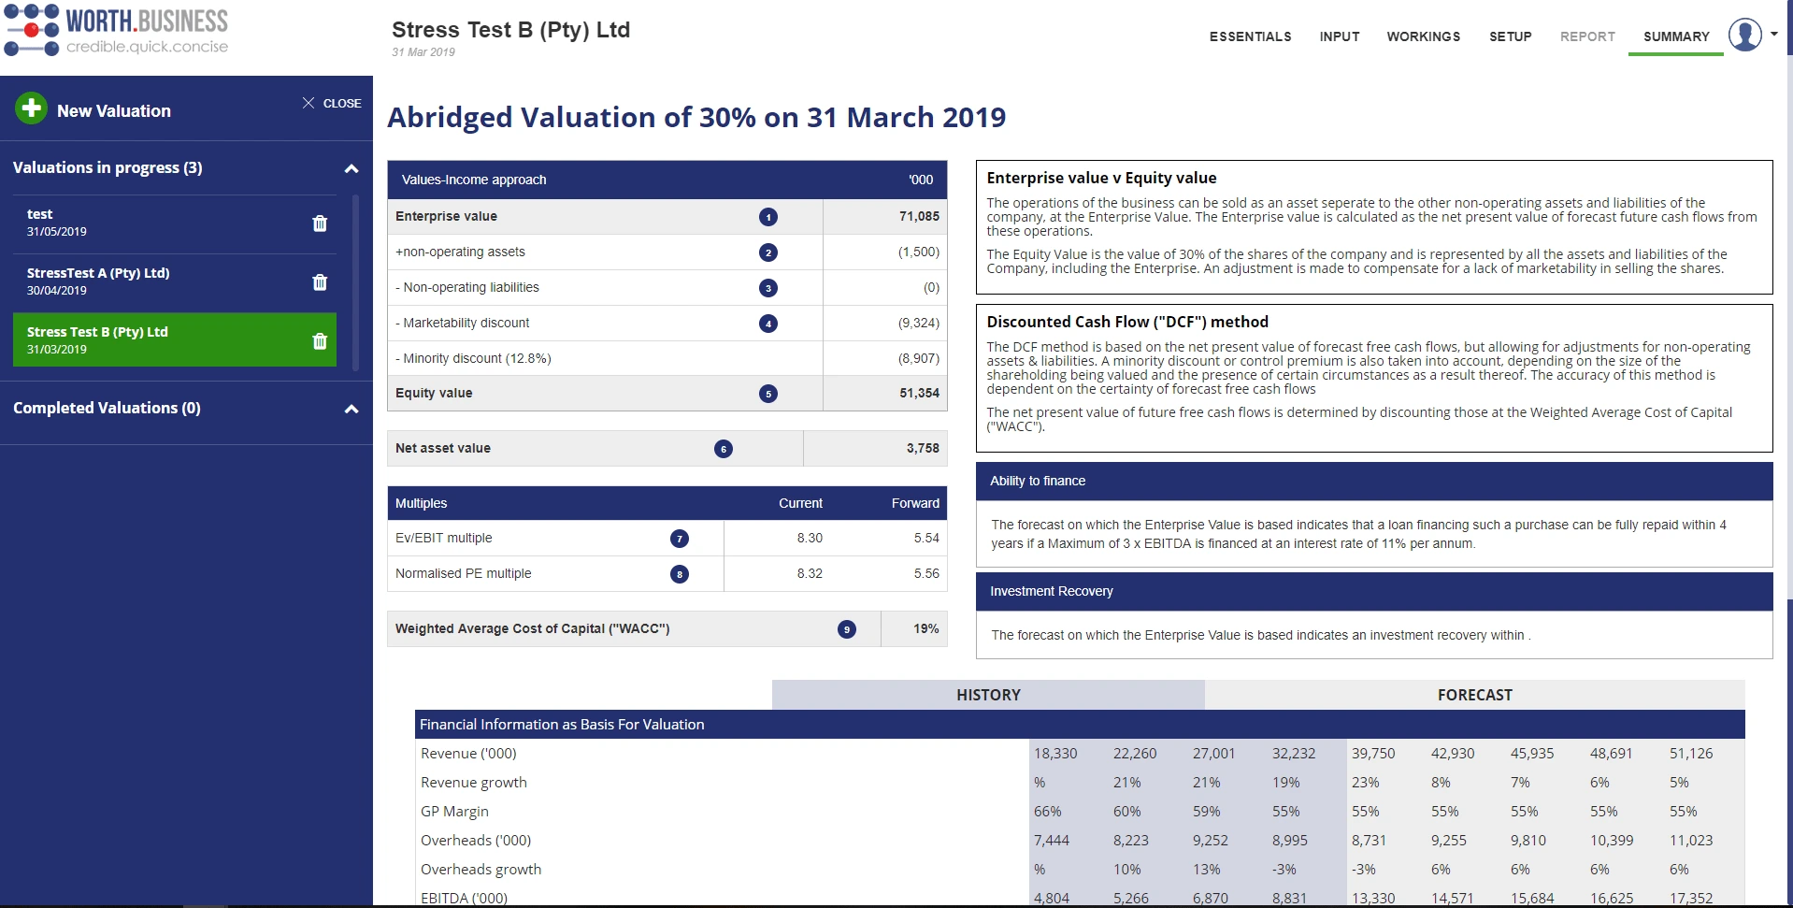Screen dimensions: 1793x908
Task: Click the Valuations in progress (3) heading
Action: point(108,167)
